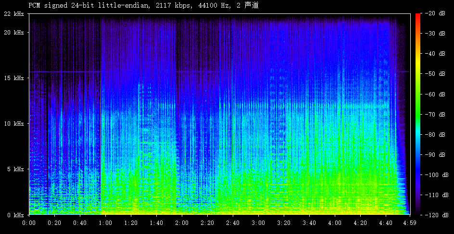Click the 1:00 mark on the time axis

click(x=105, y=223)
